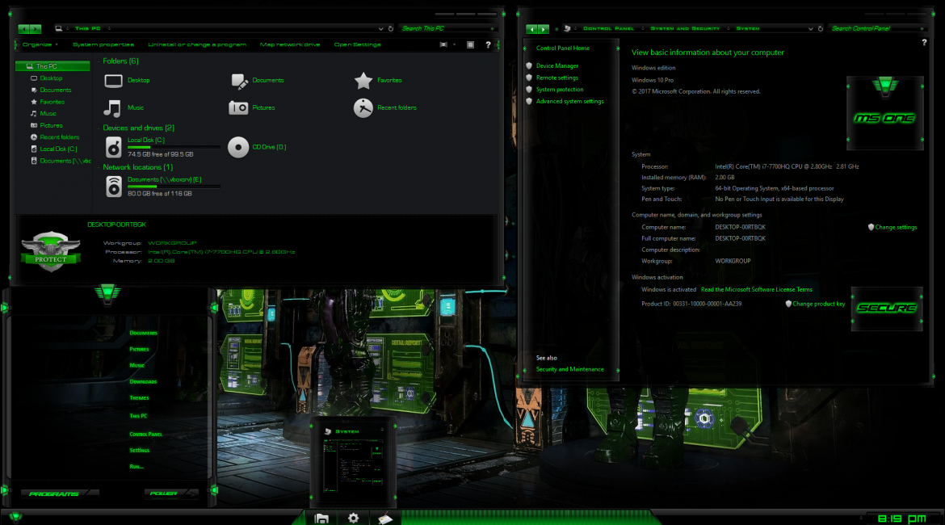The width and height of the screenshot is (945, 525).
Task: Expand the This PC address bar history dropdown
Action: tap(380, 28)
